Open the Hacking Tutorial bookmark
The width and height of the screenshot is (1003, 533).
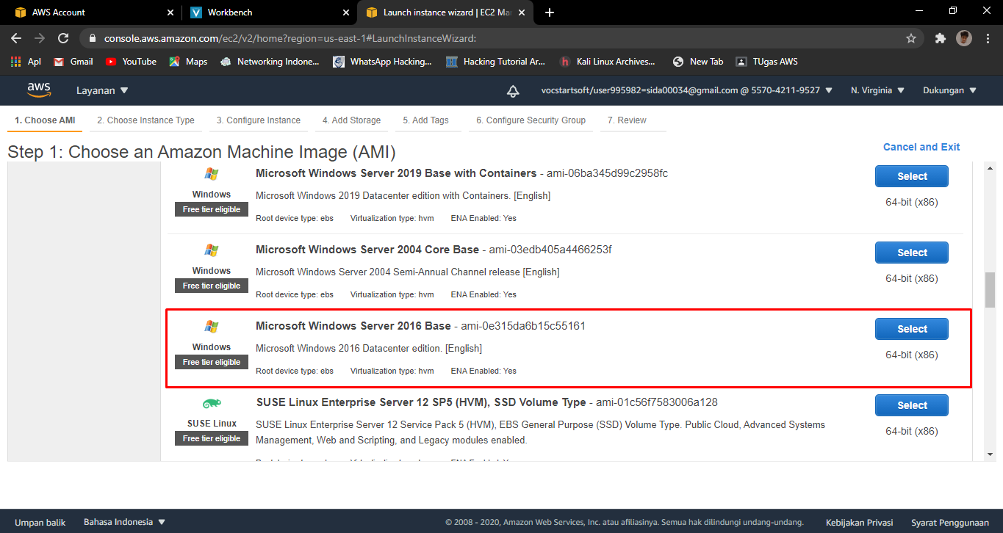tap(496, 62)
